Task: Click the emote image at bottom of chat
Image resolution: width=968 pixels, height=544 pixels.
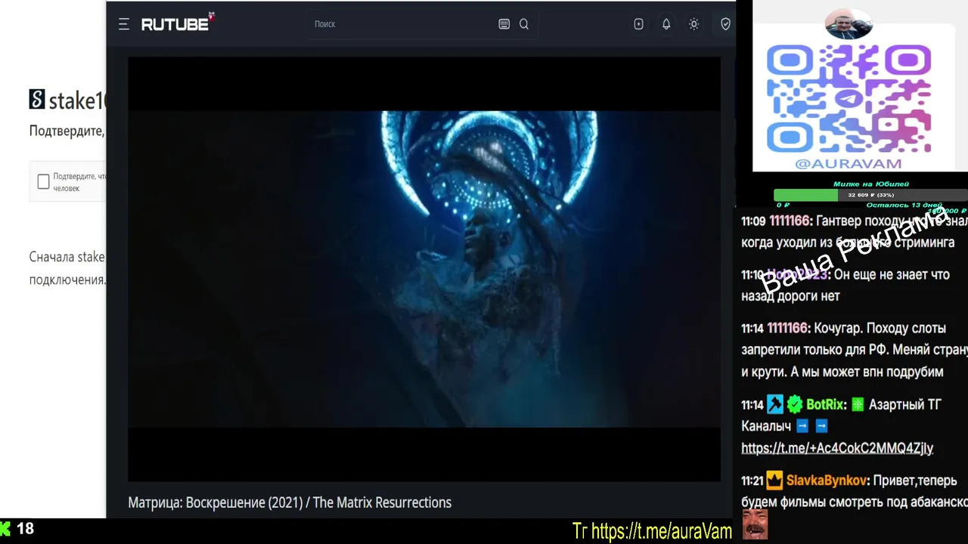Action: [755, 524]
